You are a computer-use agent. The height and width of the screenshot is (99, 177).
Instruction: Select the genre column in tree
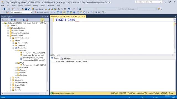coord(34,60)
